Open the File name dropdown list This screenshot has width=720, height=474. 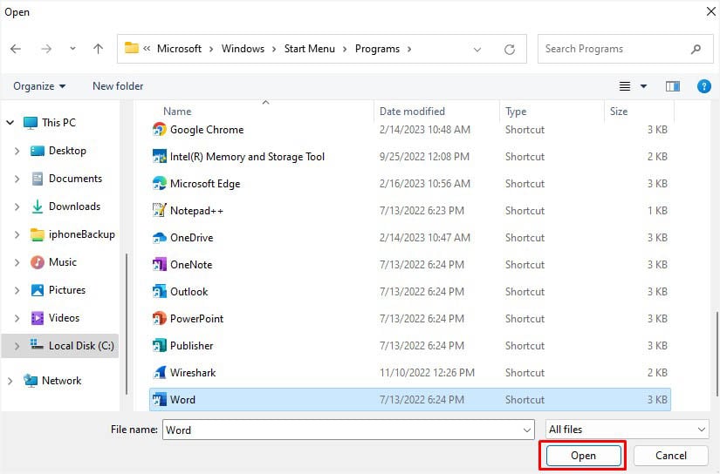pyautogui.click(x=526, y=430)
